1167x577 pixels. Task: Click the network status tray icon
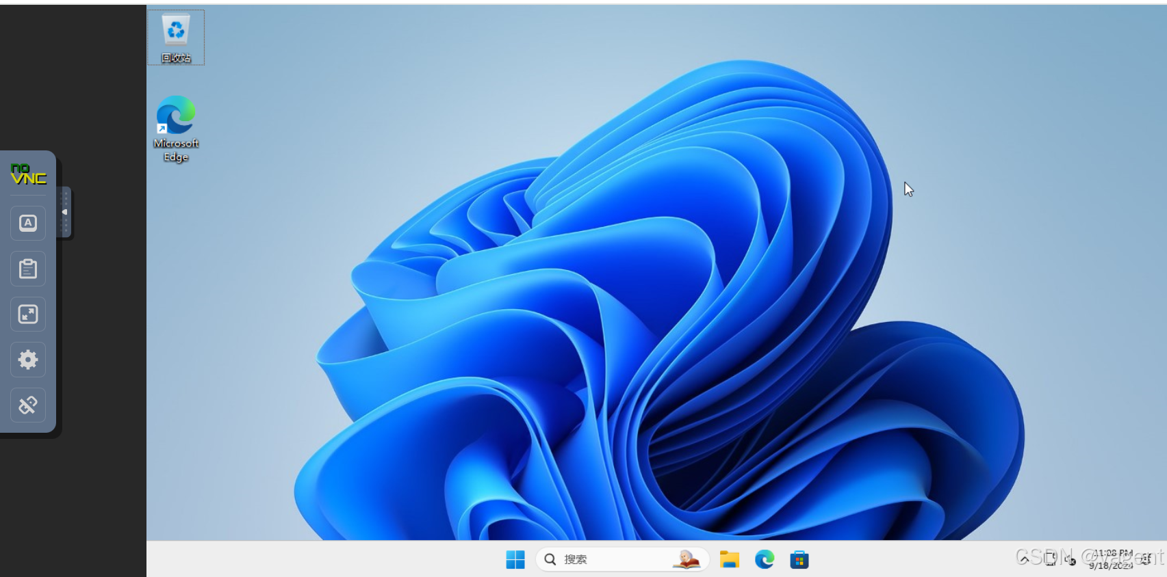point(1051,559)
